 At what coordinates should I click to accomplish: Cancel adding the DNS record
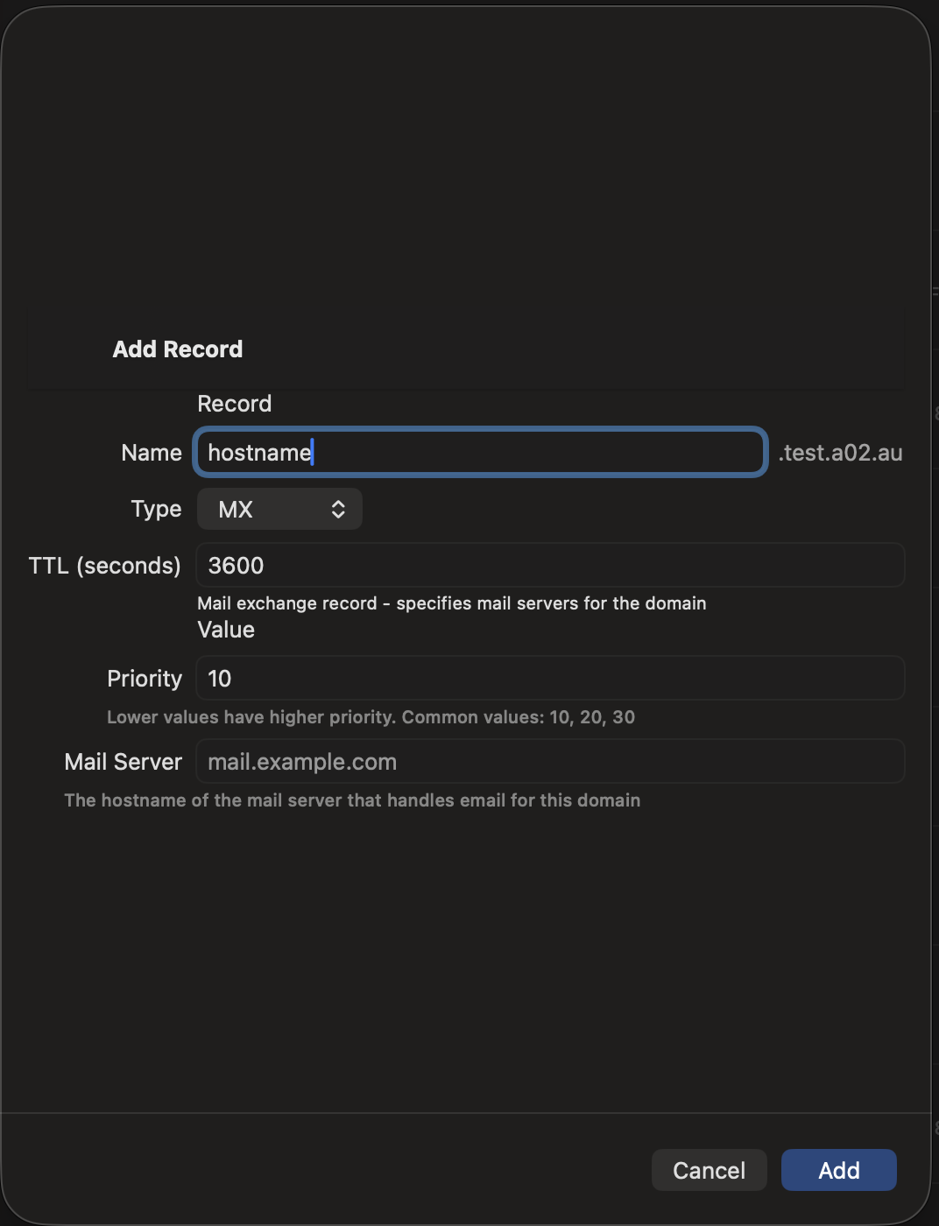(x=709, y=1170)
